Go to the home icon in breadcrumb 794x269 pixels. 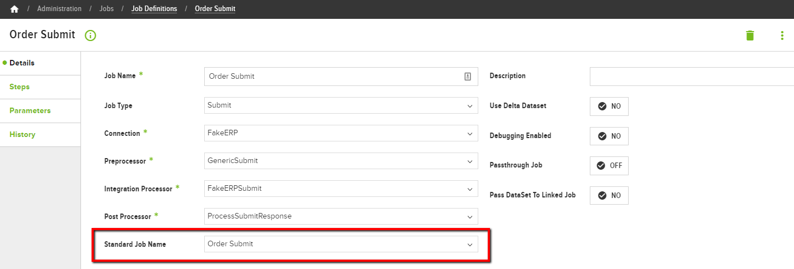[x=14, y=9]
